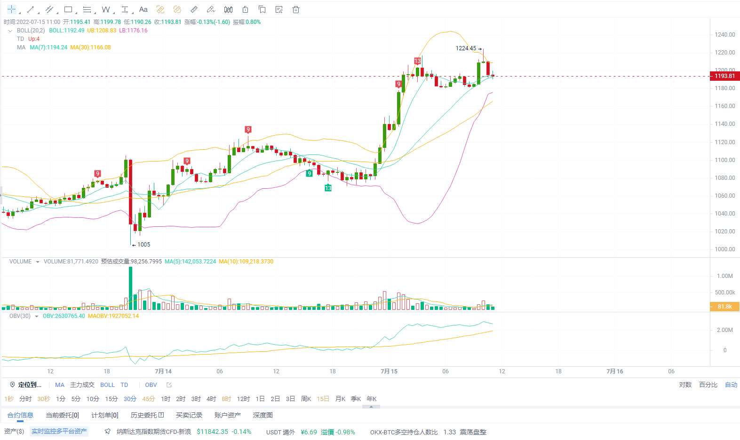Select the 周K timeframe

click(x=306, y=399)
